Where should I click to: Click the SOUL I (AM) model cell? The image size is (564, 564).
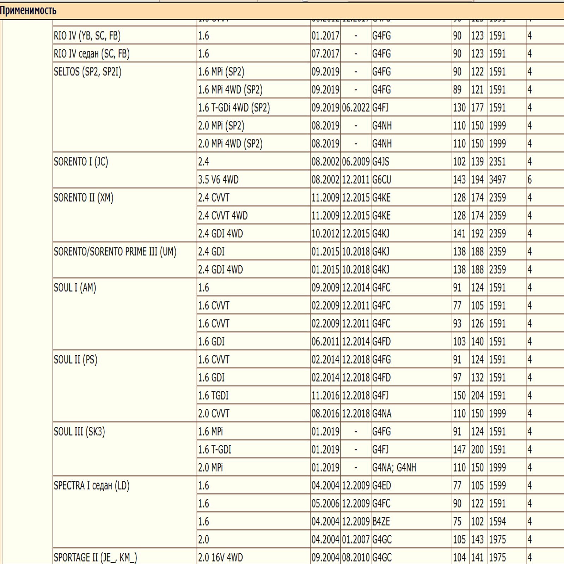75,288
